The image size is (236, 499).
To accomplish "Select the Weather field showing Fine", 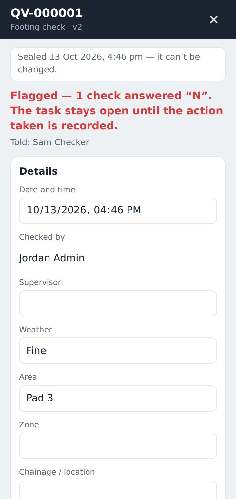I will click(118, 351).
